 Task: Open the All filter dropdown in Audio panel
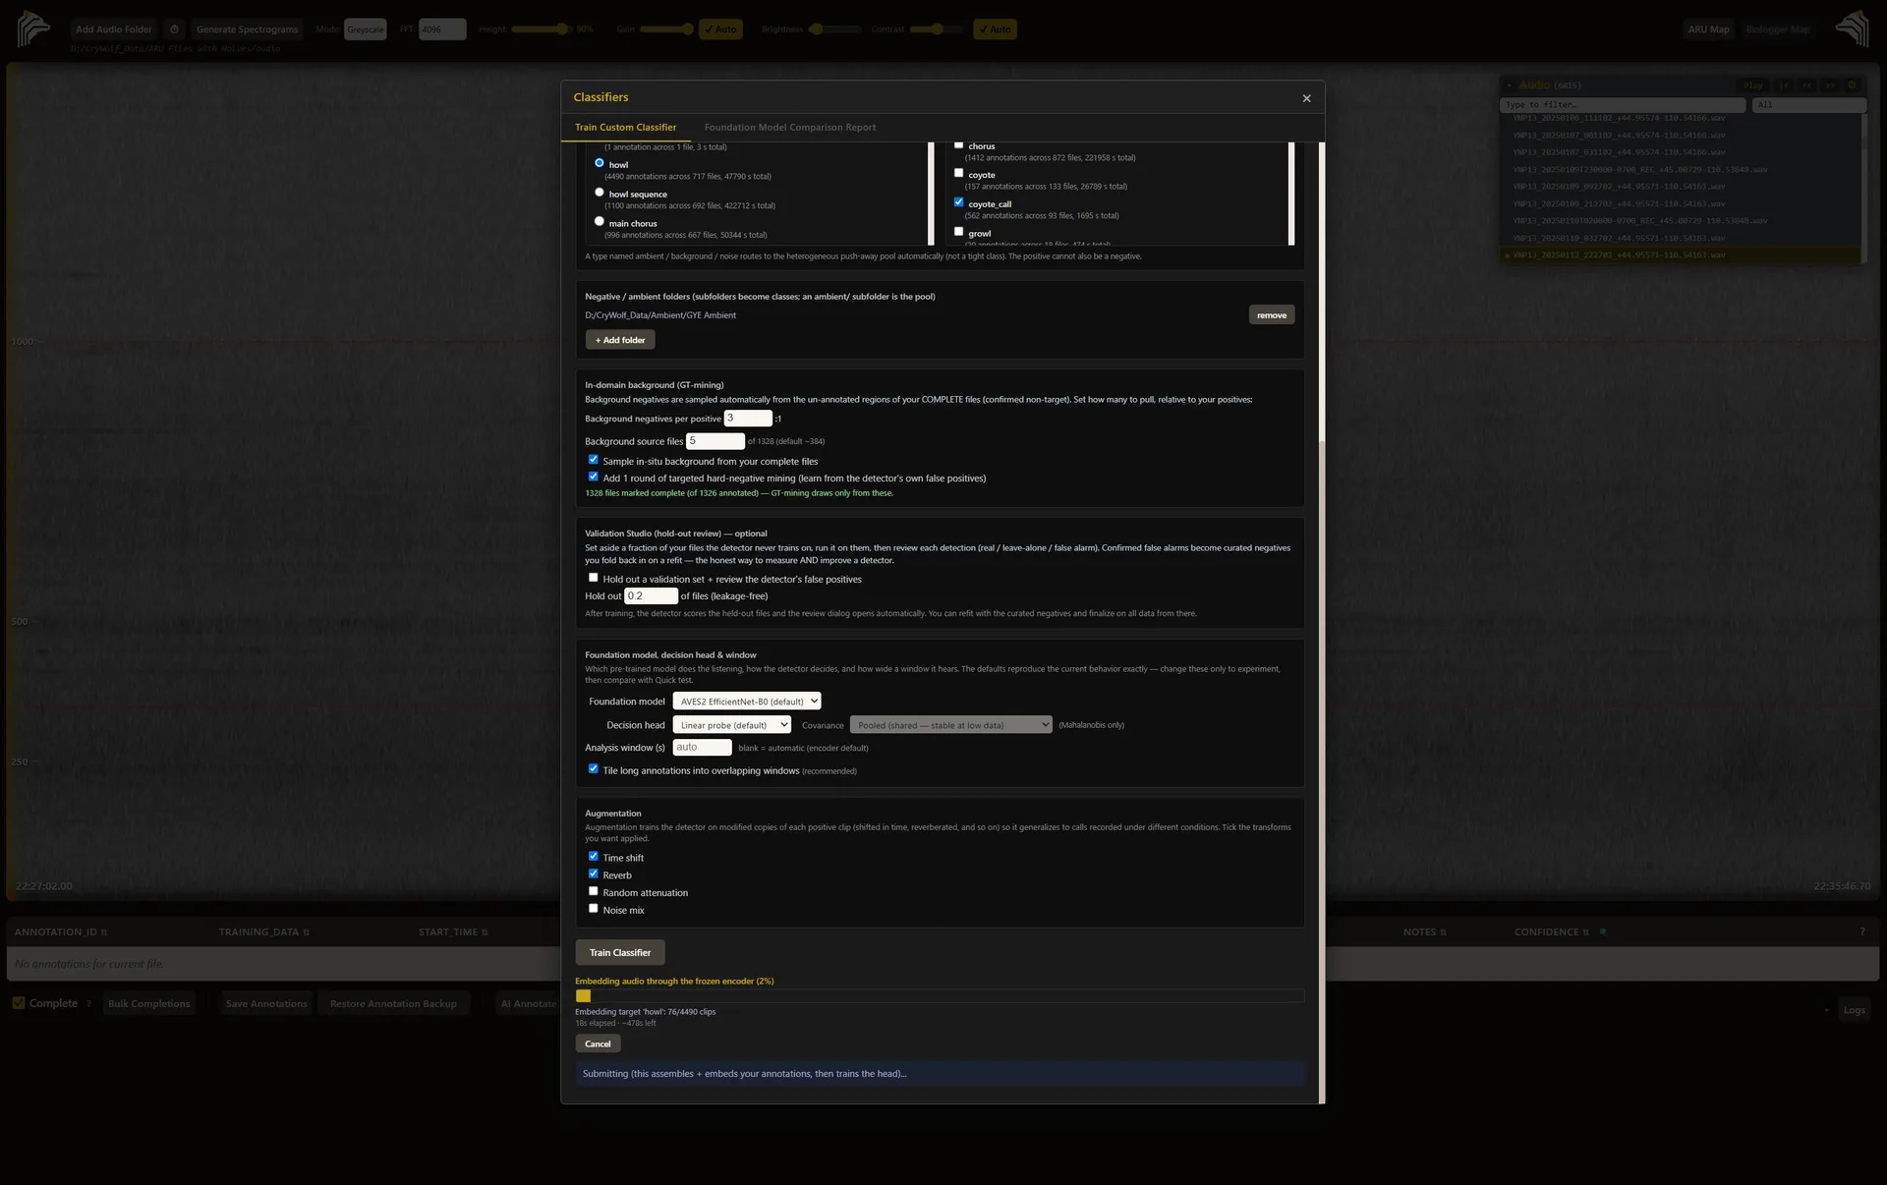(x=1808, y=105)
